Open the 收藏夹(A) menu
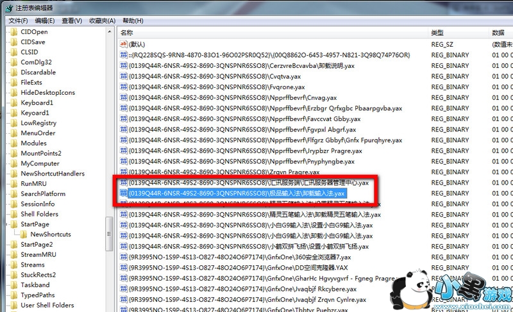Screen dimensions: 513x312 [102, 21]
